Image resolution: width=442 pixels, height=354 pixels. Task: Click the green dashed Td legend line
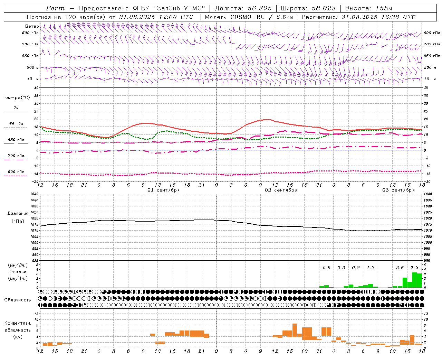15,128
